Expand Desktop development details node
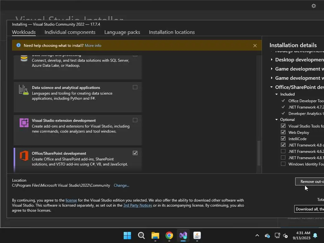The image size is (324, 243). 271,59
